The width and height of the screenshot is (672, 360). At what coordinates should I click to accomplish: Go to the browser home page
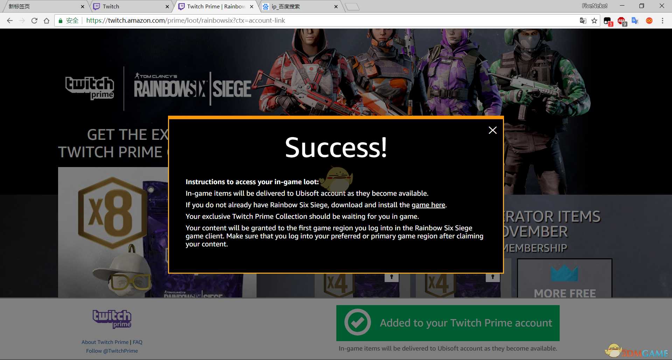47,21
